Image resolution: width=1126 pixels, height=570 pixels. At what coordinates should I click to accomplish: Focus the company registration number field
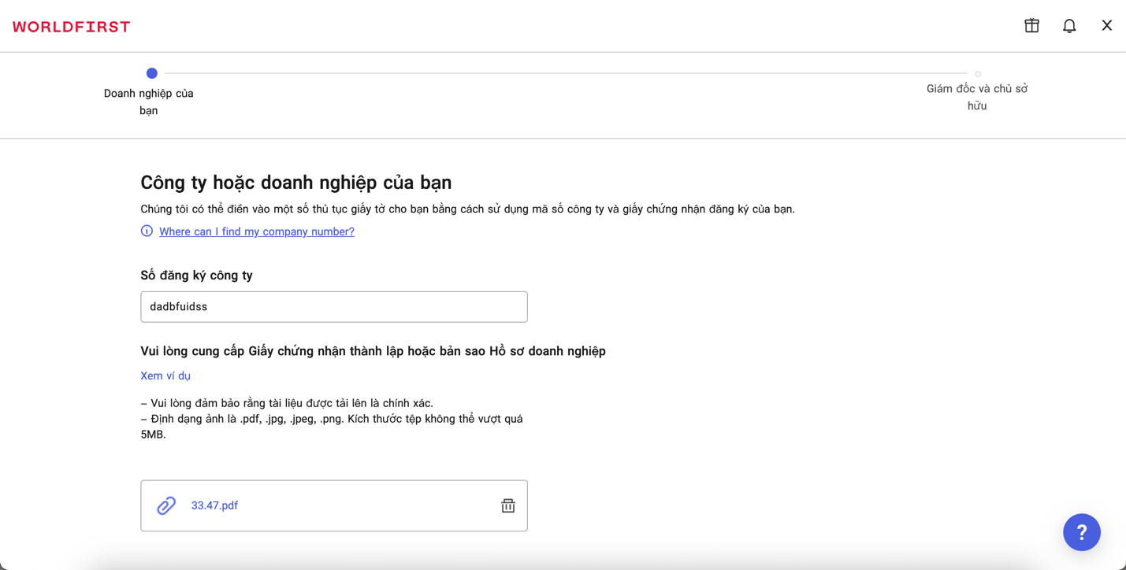coord(333,307)
